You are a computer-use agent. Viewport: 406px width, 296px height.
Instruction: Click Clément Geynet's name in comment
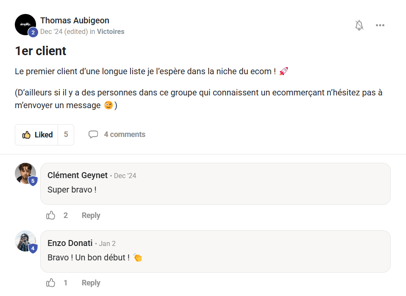78,175
